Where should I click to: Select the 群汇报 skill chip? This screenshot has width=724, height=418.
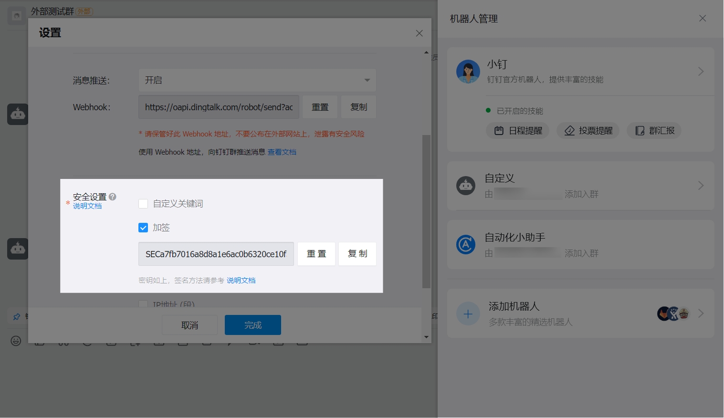point(654,131)
